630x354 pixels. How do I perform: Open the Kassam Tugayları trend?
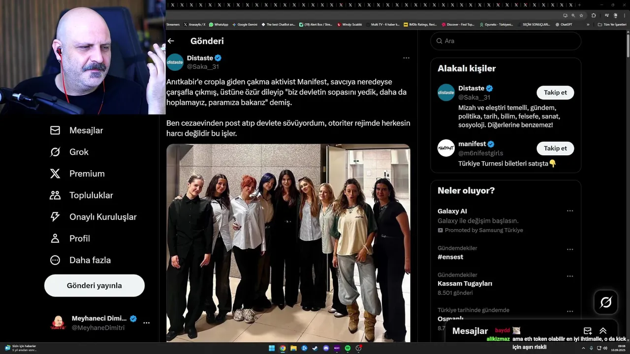[465, 284]
